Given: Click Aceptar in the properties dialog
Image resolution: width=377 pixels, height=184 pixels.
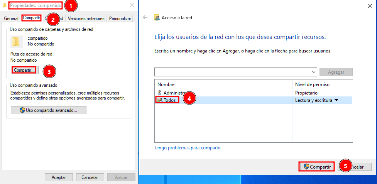Looking at the screenshot, I should pos(59,177).
